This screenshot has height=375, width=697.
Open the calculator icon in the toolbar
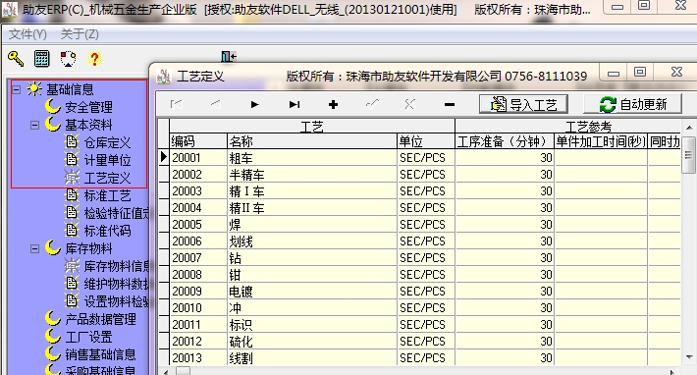[42, 58]
